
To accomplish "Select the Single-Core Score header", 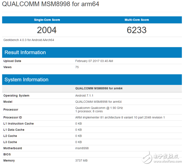I will (47, 20).
